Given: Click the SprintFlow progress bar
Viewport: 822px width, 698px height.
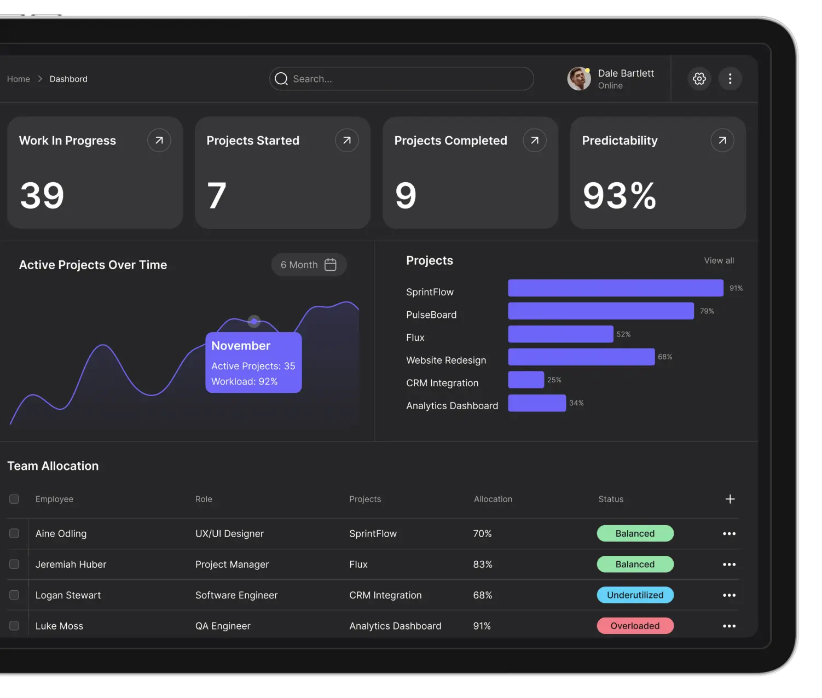Looking at the screenshot, I should (615, 288).
